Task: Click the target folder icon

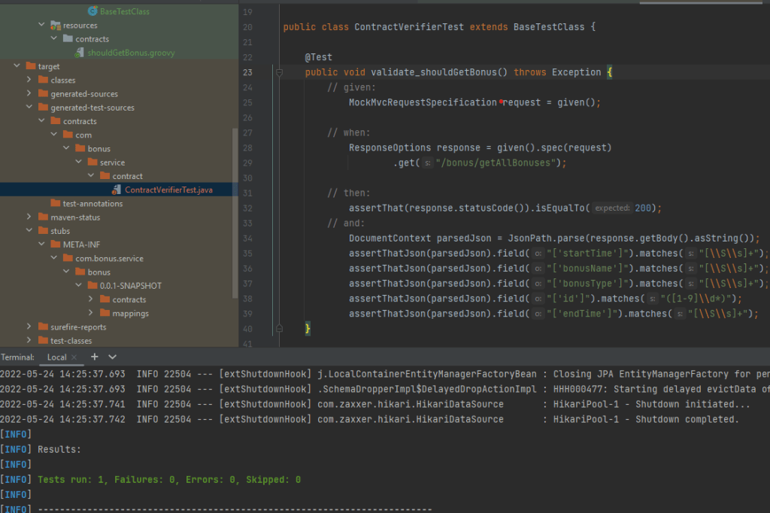Action: click(31, 66)
